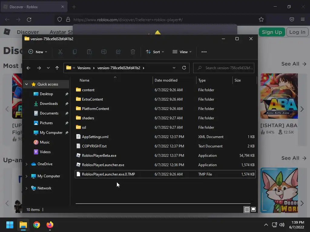Close the Discover - Roblox tab
Viewport: 310px width, 232px height.
point(62,7)
